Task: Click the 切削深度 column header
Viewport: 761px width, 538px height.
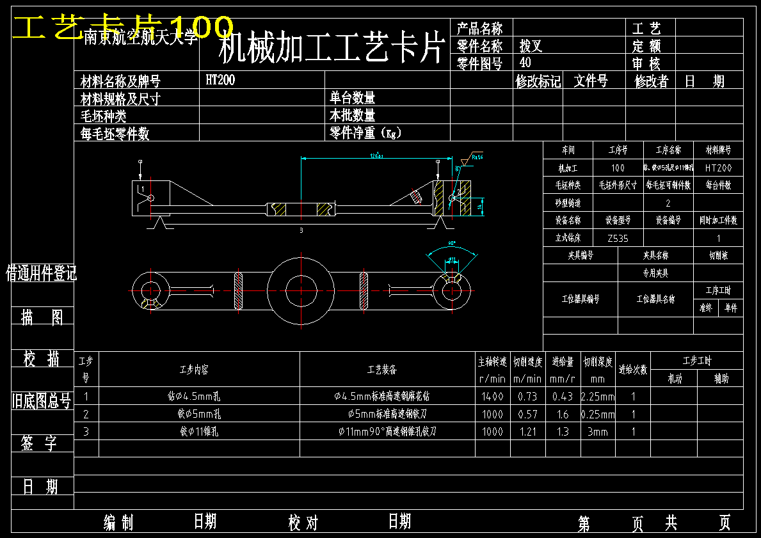Action: [598, 361]
